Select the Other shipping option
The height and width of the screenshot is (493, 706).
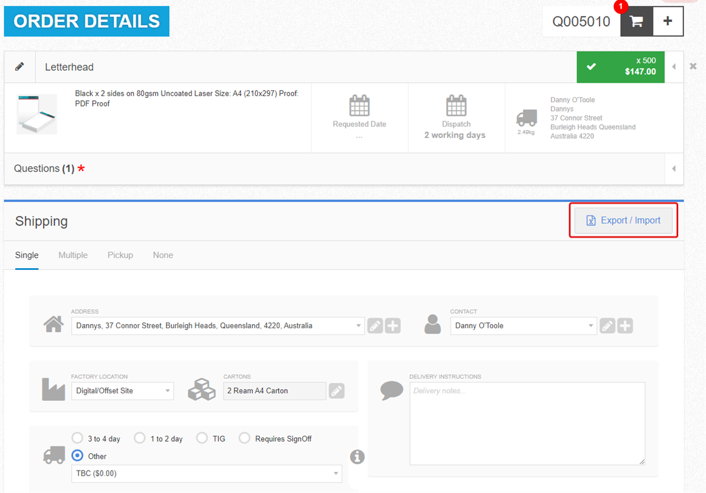point(77,456)
